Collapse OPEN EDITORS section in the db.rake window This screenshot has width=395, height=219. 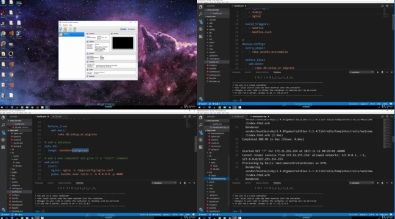click(x=15, y=120)
